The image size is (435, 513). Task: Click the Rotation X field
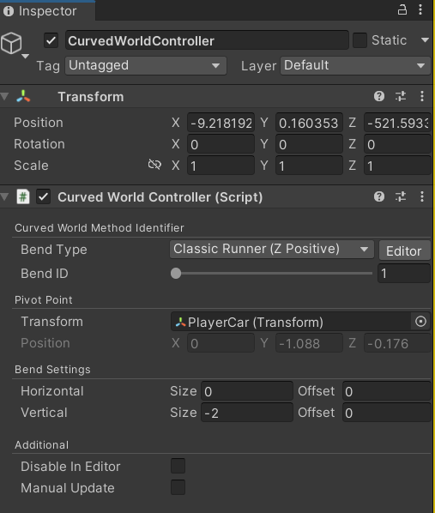pos(221,144)
